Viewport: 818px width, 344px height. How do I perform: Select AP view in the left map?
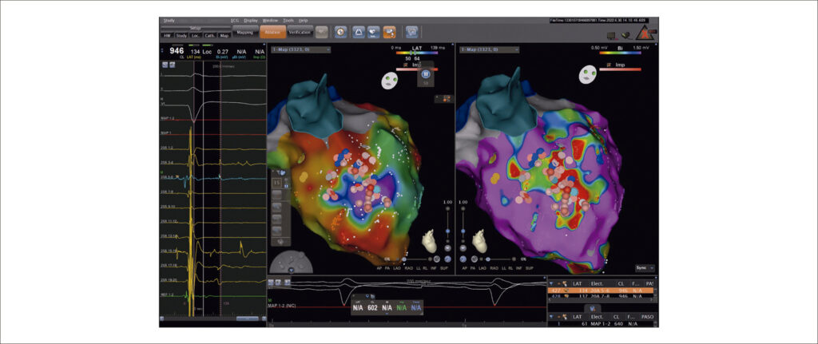(379, 268)
